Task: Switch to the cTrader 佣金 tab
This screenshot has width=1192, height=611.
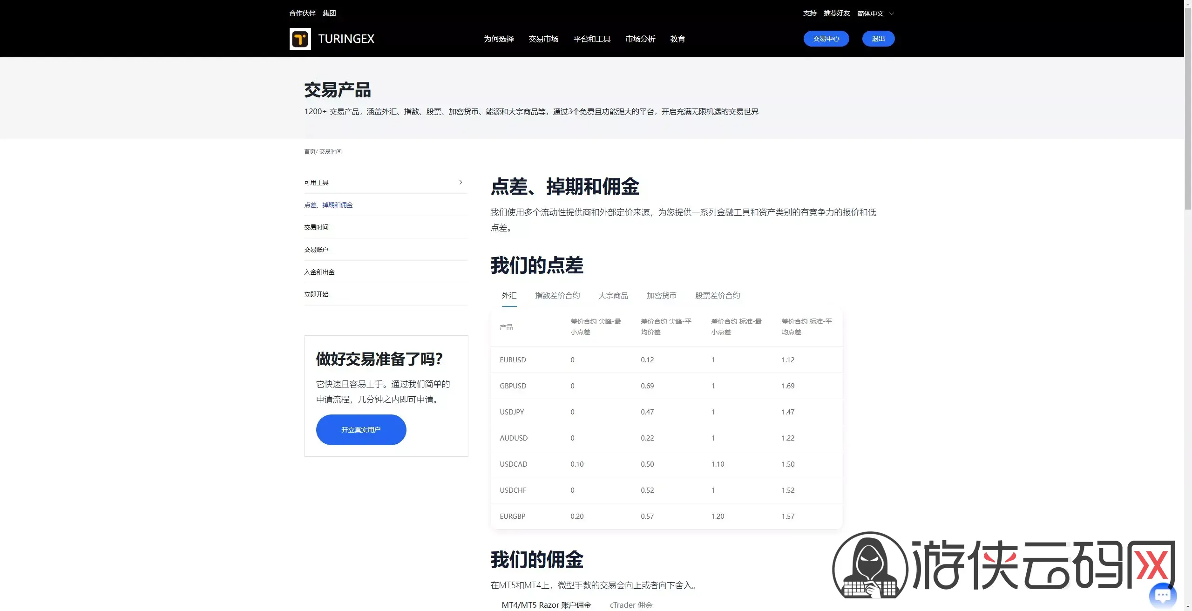Action: (x=631, y=604)
